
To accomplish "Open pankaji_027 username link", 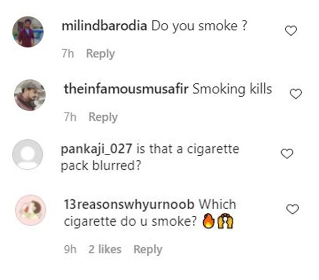I will (x=97, y=149).
